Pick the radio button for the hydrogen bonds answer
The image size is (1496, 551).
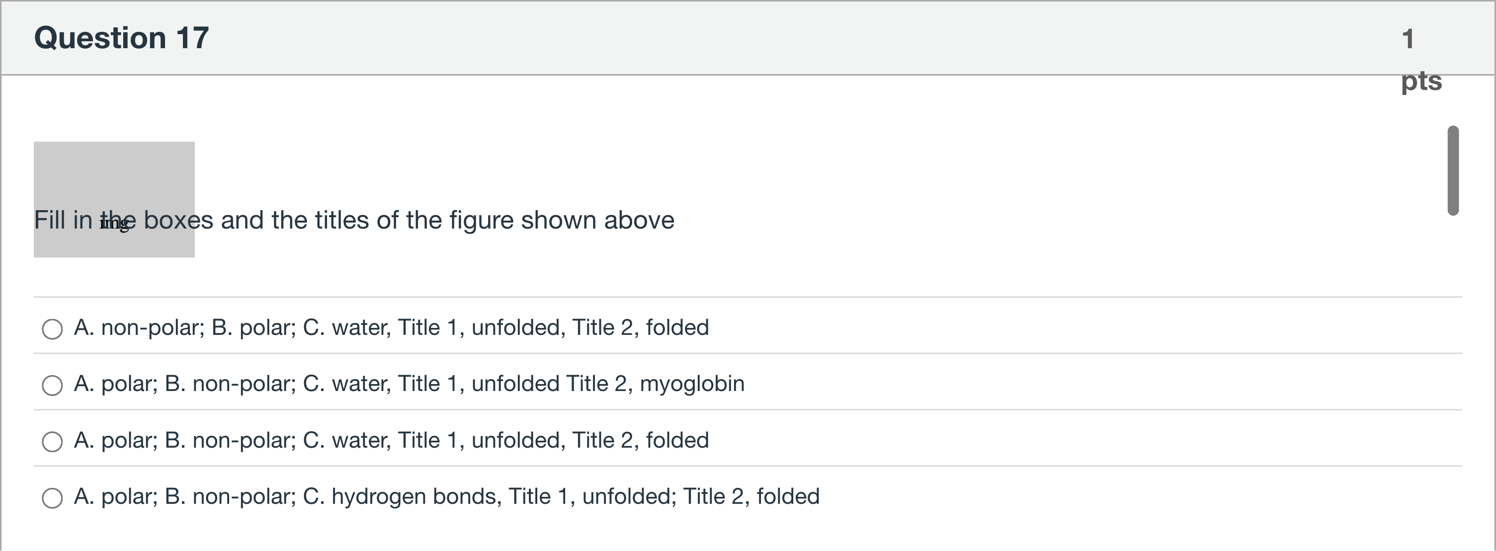[x=52, y=497]
